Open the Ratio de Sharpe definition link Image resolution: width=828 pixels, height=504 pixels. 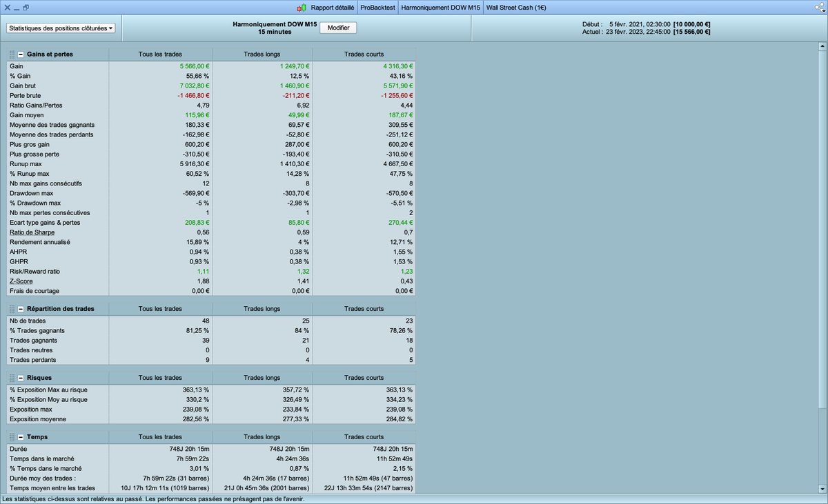[x=32, y=232]
